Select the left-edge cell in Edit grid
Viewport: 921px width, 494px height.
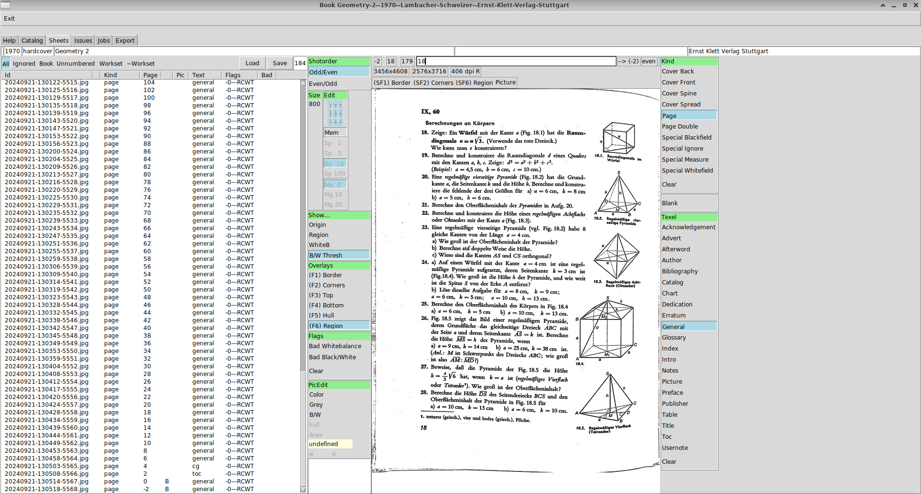tap(330, 114)
